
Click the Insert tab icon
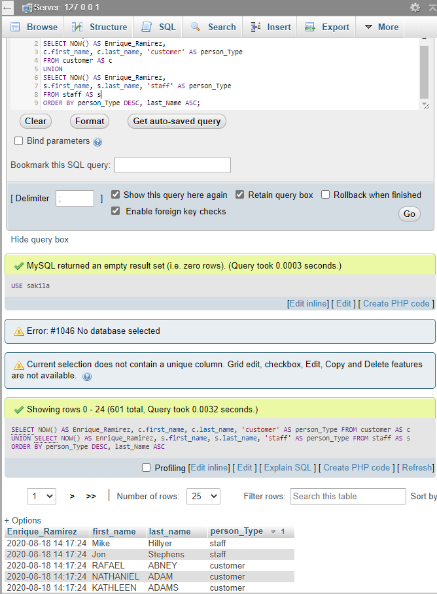(255, 27)
